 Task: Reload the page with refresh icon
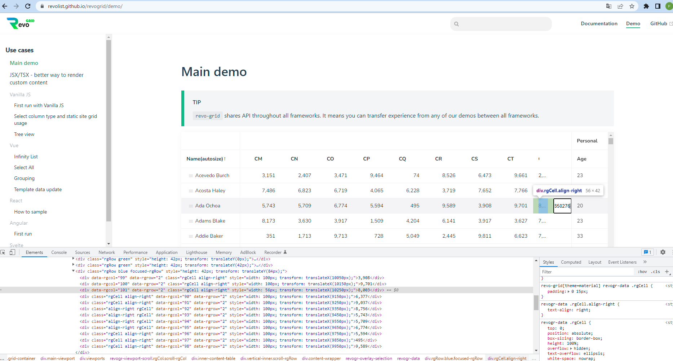[28, 6]
